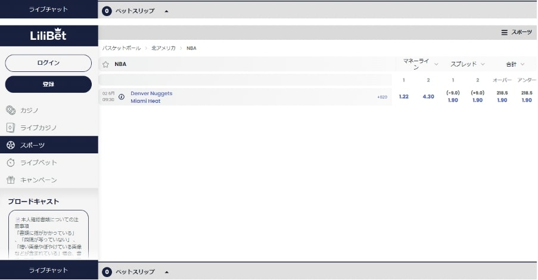Click the アンダー column header

527,80
